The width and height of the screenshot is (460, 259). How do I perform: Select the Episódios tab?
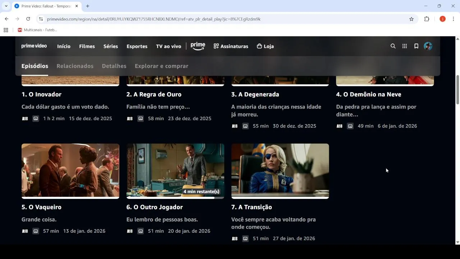[x=35, y=66]
